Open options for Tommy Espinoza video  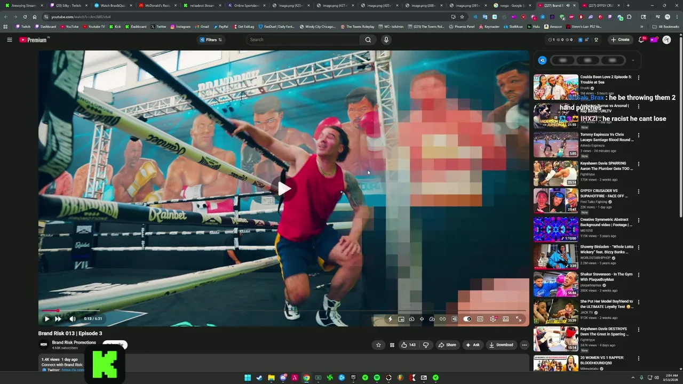(x=638, y=135)
